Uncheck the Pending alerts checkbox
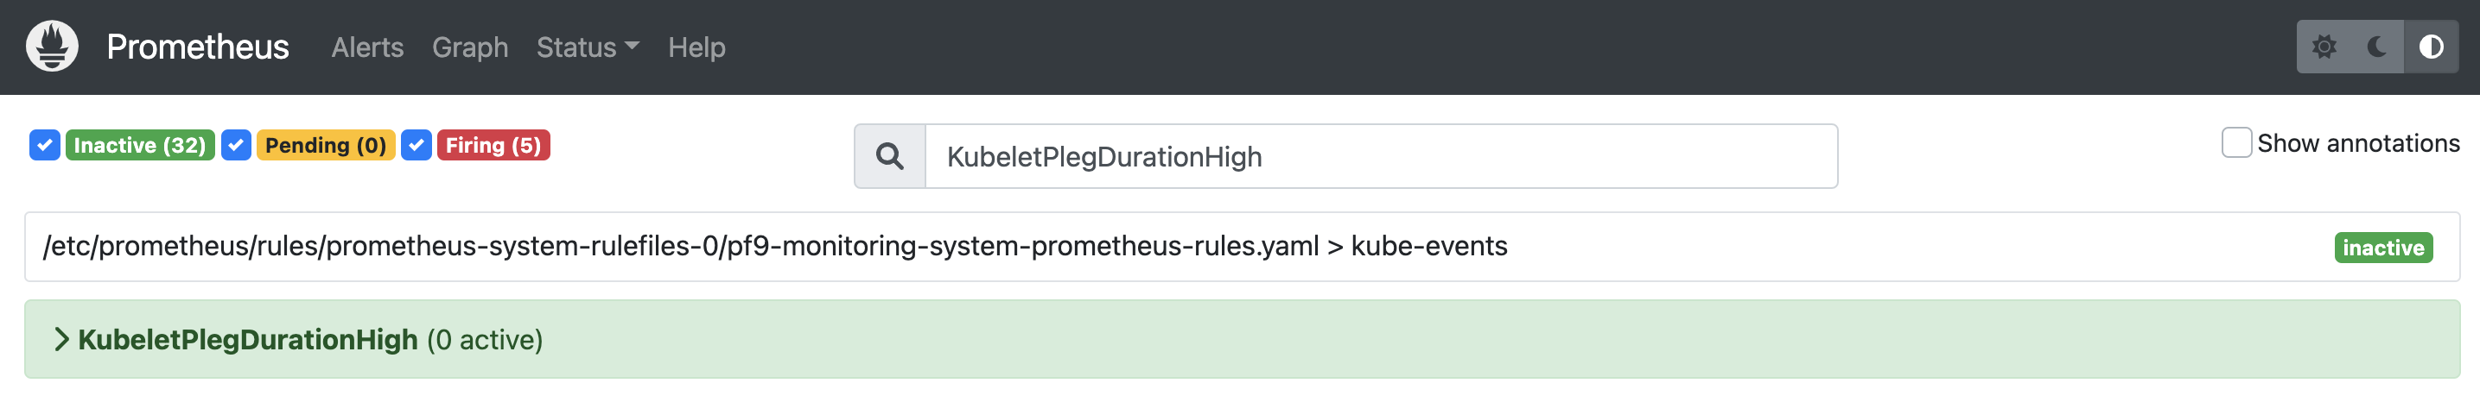This screenshot has width=2480, height=402. tap(236, 145)
